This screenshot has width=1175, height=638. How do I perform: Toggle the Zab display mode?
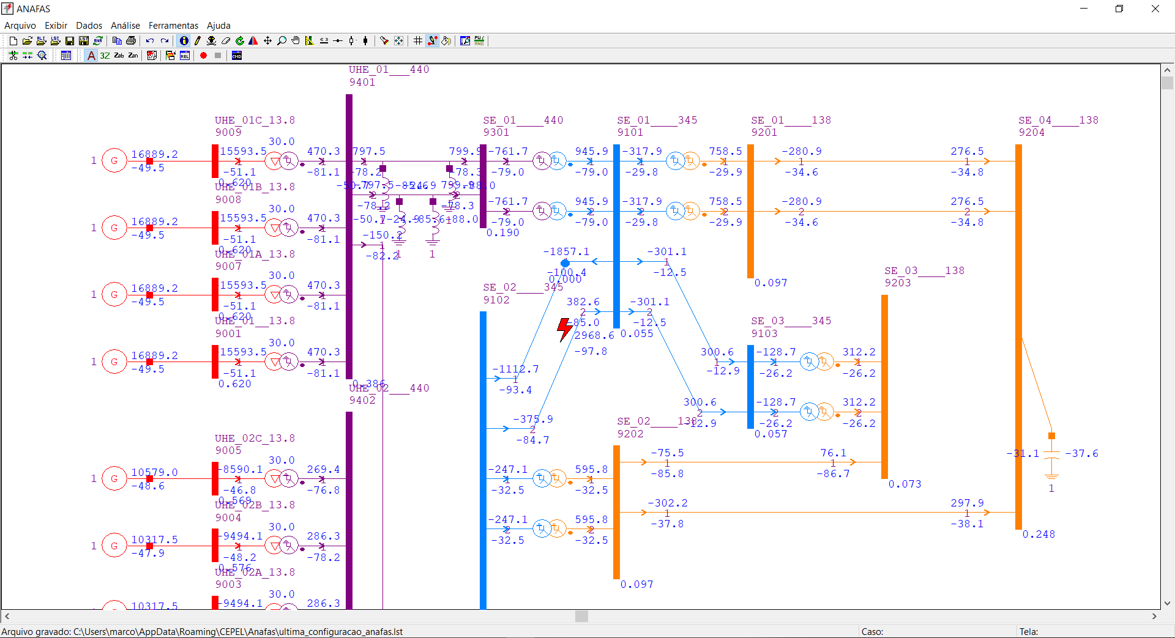point(119,56)
